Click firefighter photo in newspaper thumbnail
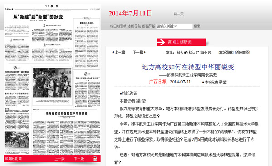Image resolution: width=272 pixels, height=166 pixels. pos(52,83)
